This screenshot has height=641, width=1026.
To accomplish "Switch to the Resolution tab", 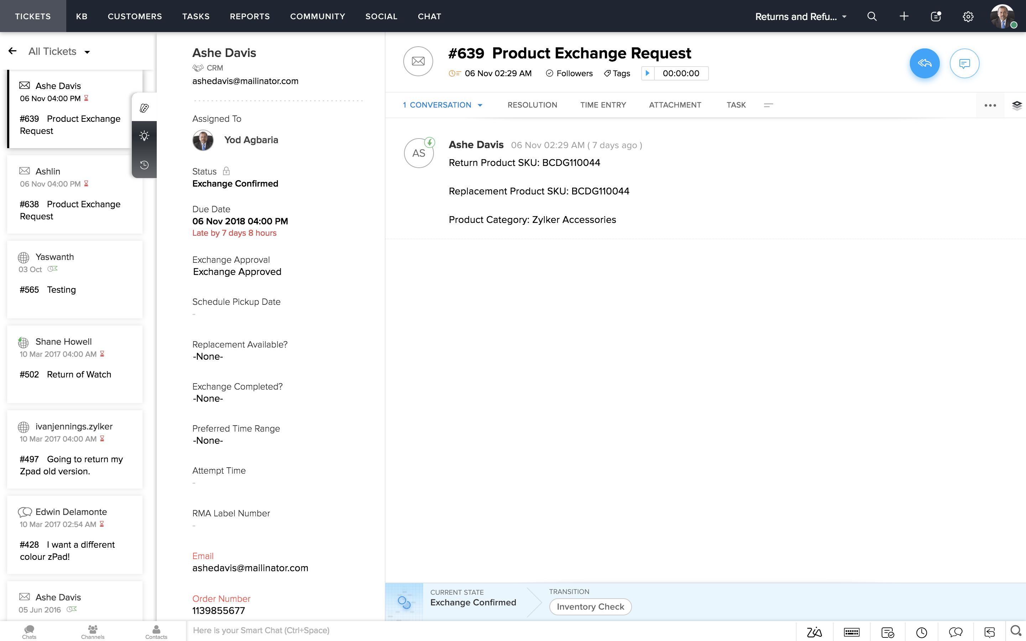I will (x=532, y=105).
